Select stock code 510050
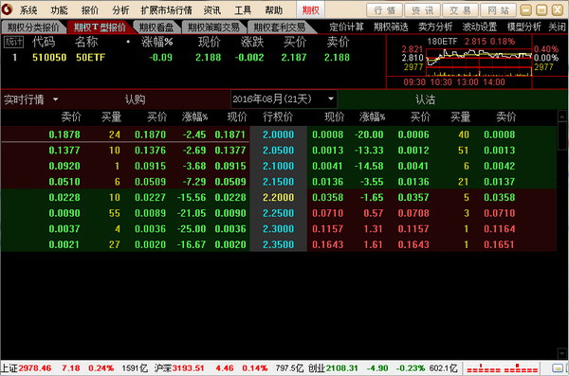This screenshot has height=376, width=569. [49, 57]
